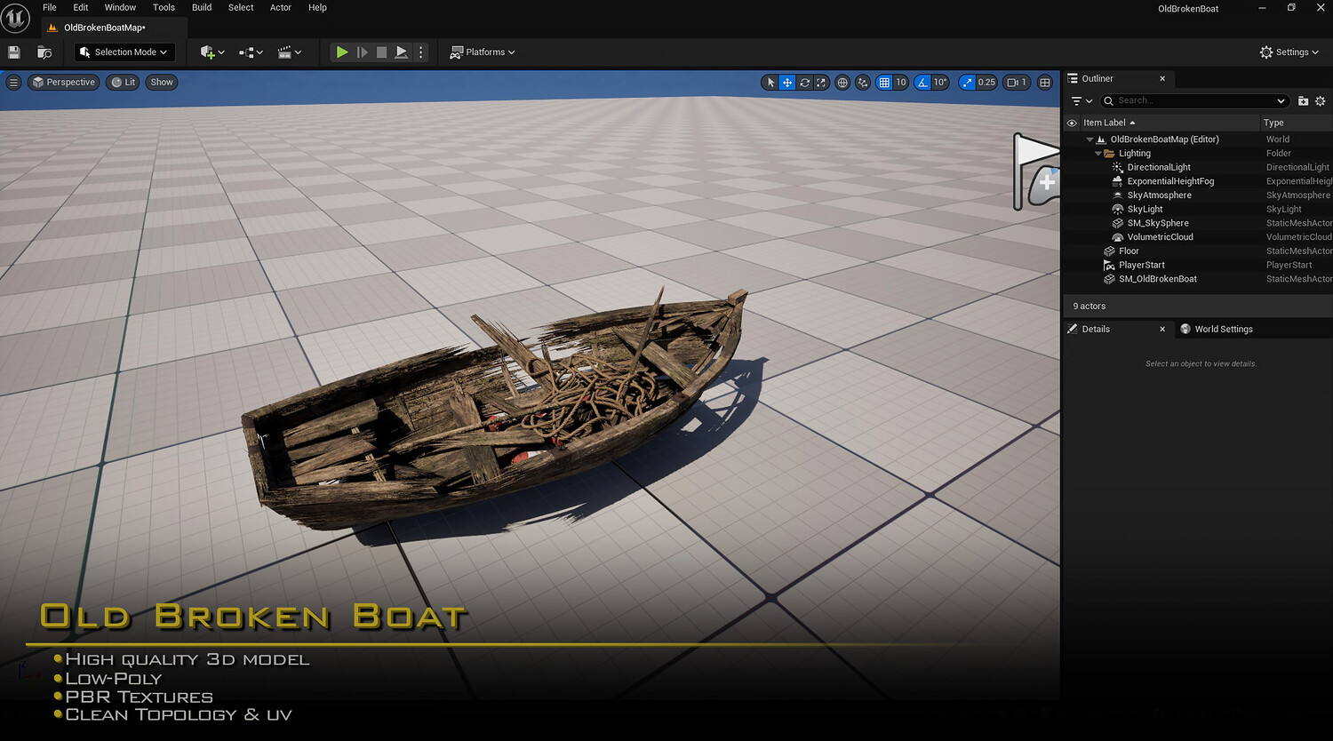Screen dimensions: 1333x741
Task: Open the Window menu
Action: pyautogui.click(x=120, y=7)
